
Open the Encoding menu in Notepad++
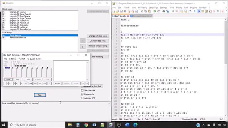click(x=142, y=7)
